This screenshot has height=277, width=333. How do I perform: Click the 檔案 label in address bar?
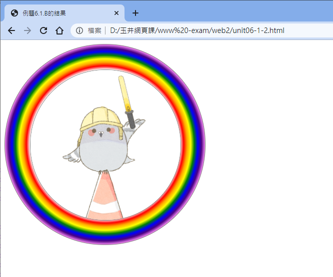tap(94, 30)
